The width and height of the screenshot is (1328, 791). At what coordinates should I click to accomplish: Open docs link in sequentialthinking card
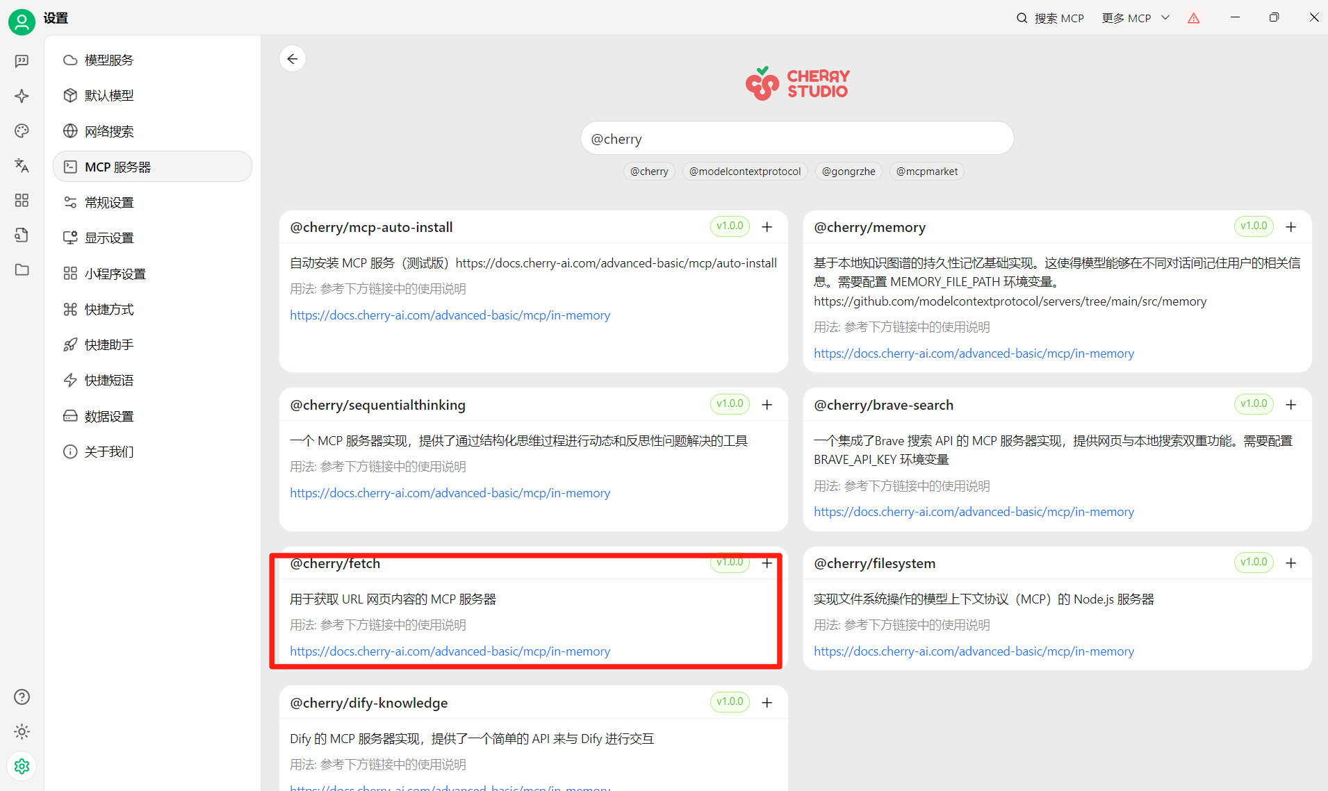450,493
